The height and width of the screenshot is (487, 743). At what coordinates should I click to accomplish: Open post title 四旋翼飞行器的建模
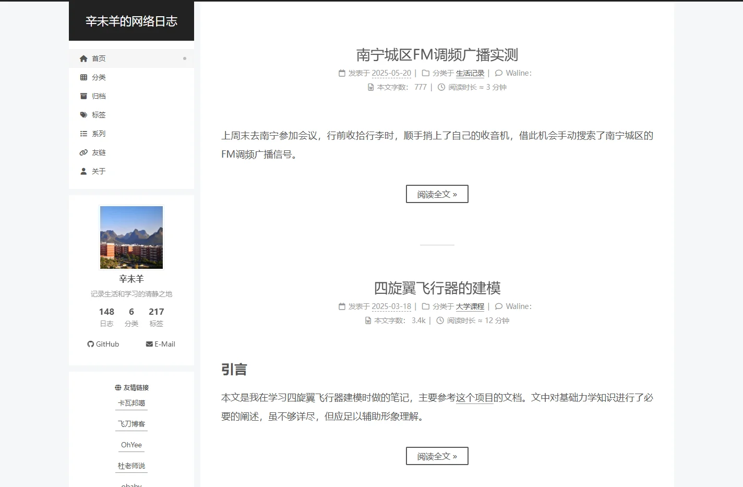point(437,288)
